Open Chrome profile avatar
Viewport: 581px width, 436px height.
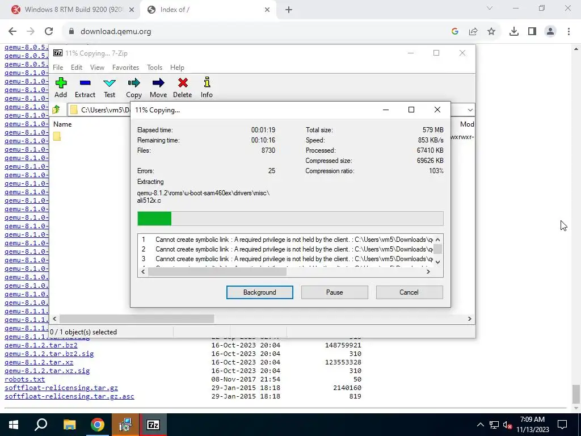pos(550,32)
